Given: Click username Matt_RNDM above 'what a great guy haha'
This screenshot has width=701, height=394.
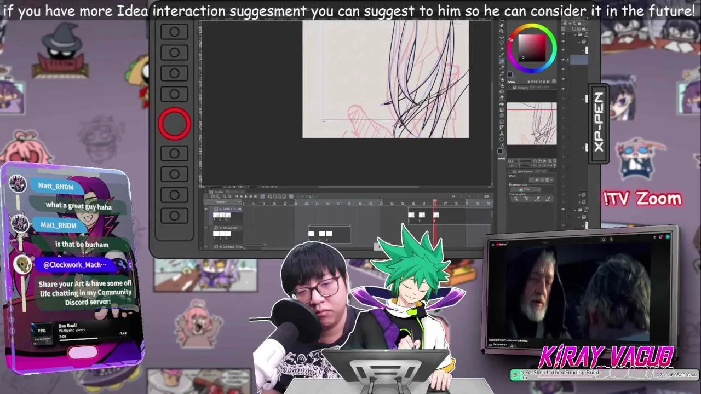Looking at the screenshot, I should coord(55,186).
